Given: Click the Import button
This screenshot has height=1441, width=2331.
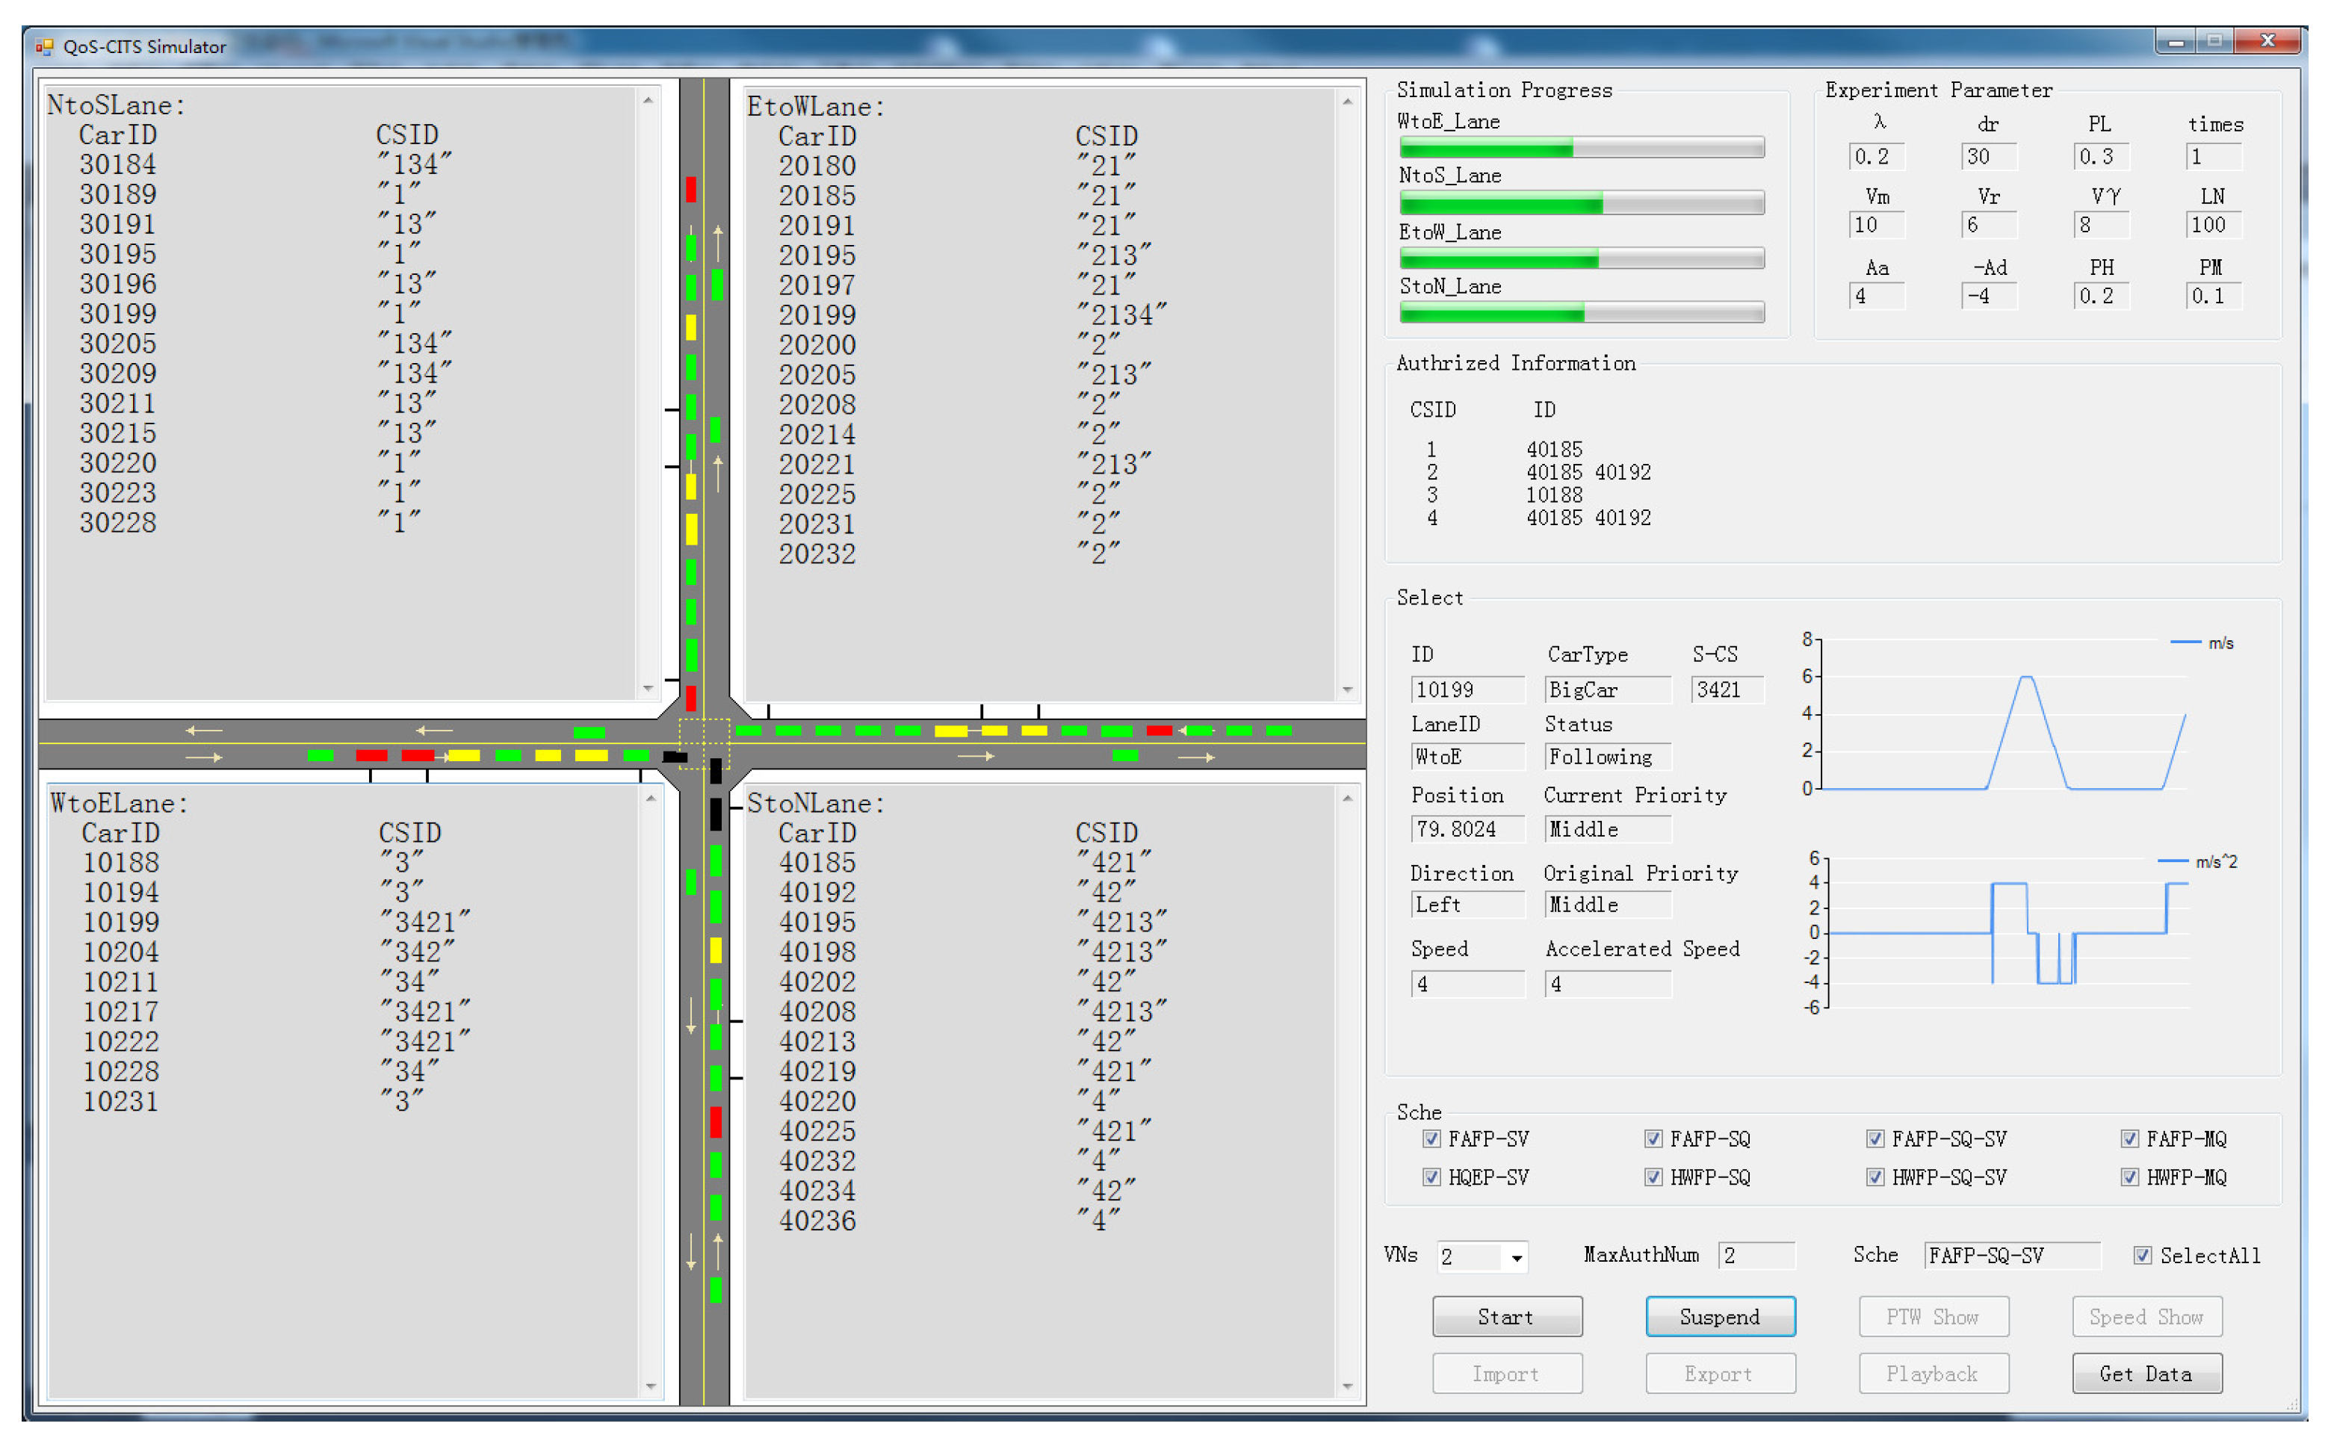Looking at the screenshot, I should point(1507,1372).
